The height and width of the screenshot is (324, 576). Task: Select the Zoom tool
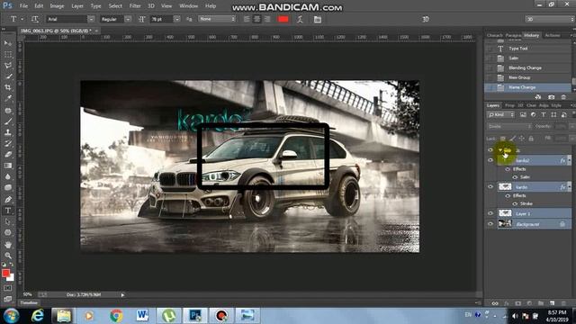(x=8, y=256)
